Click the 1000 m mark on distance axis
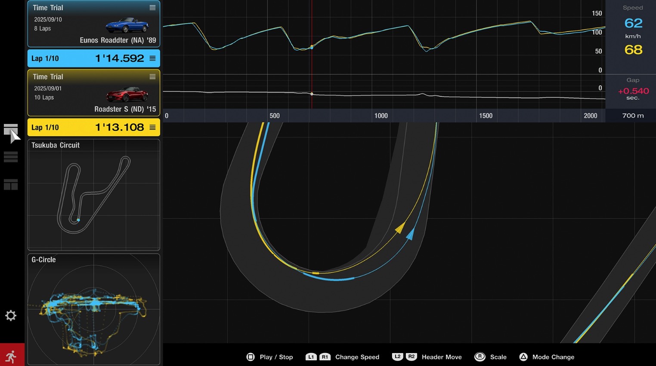Screen dimensions: 656x366 tap(381, 116)
